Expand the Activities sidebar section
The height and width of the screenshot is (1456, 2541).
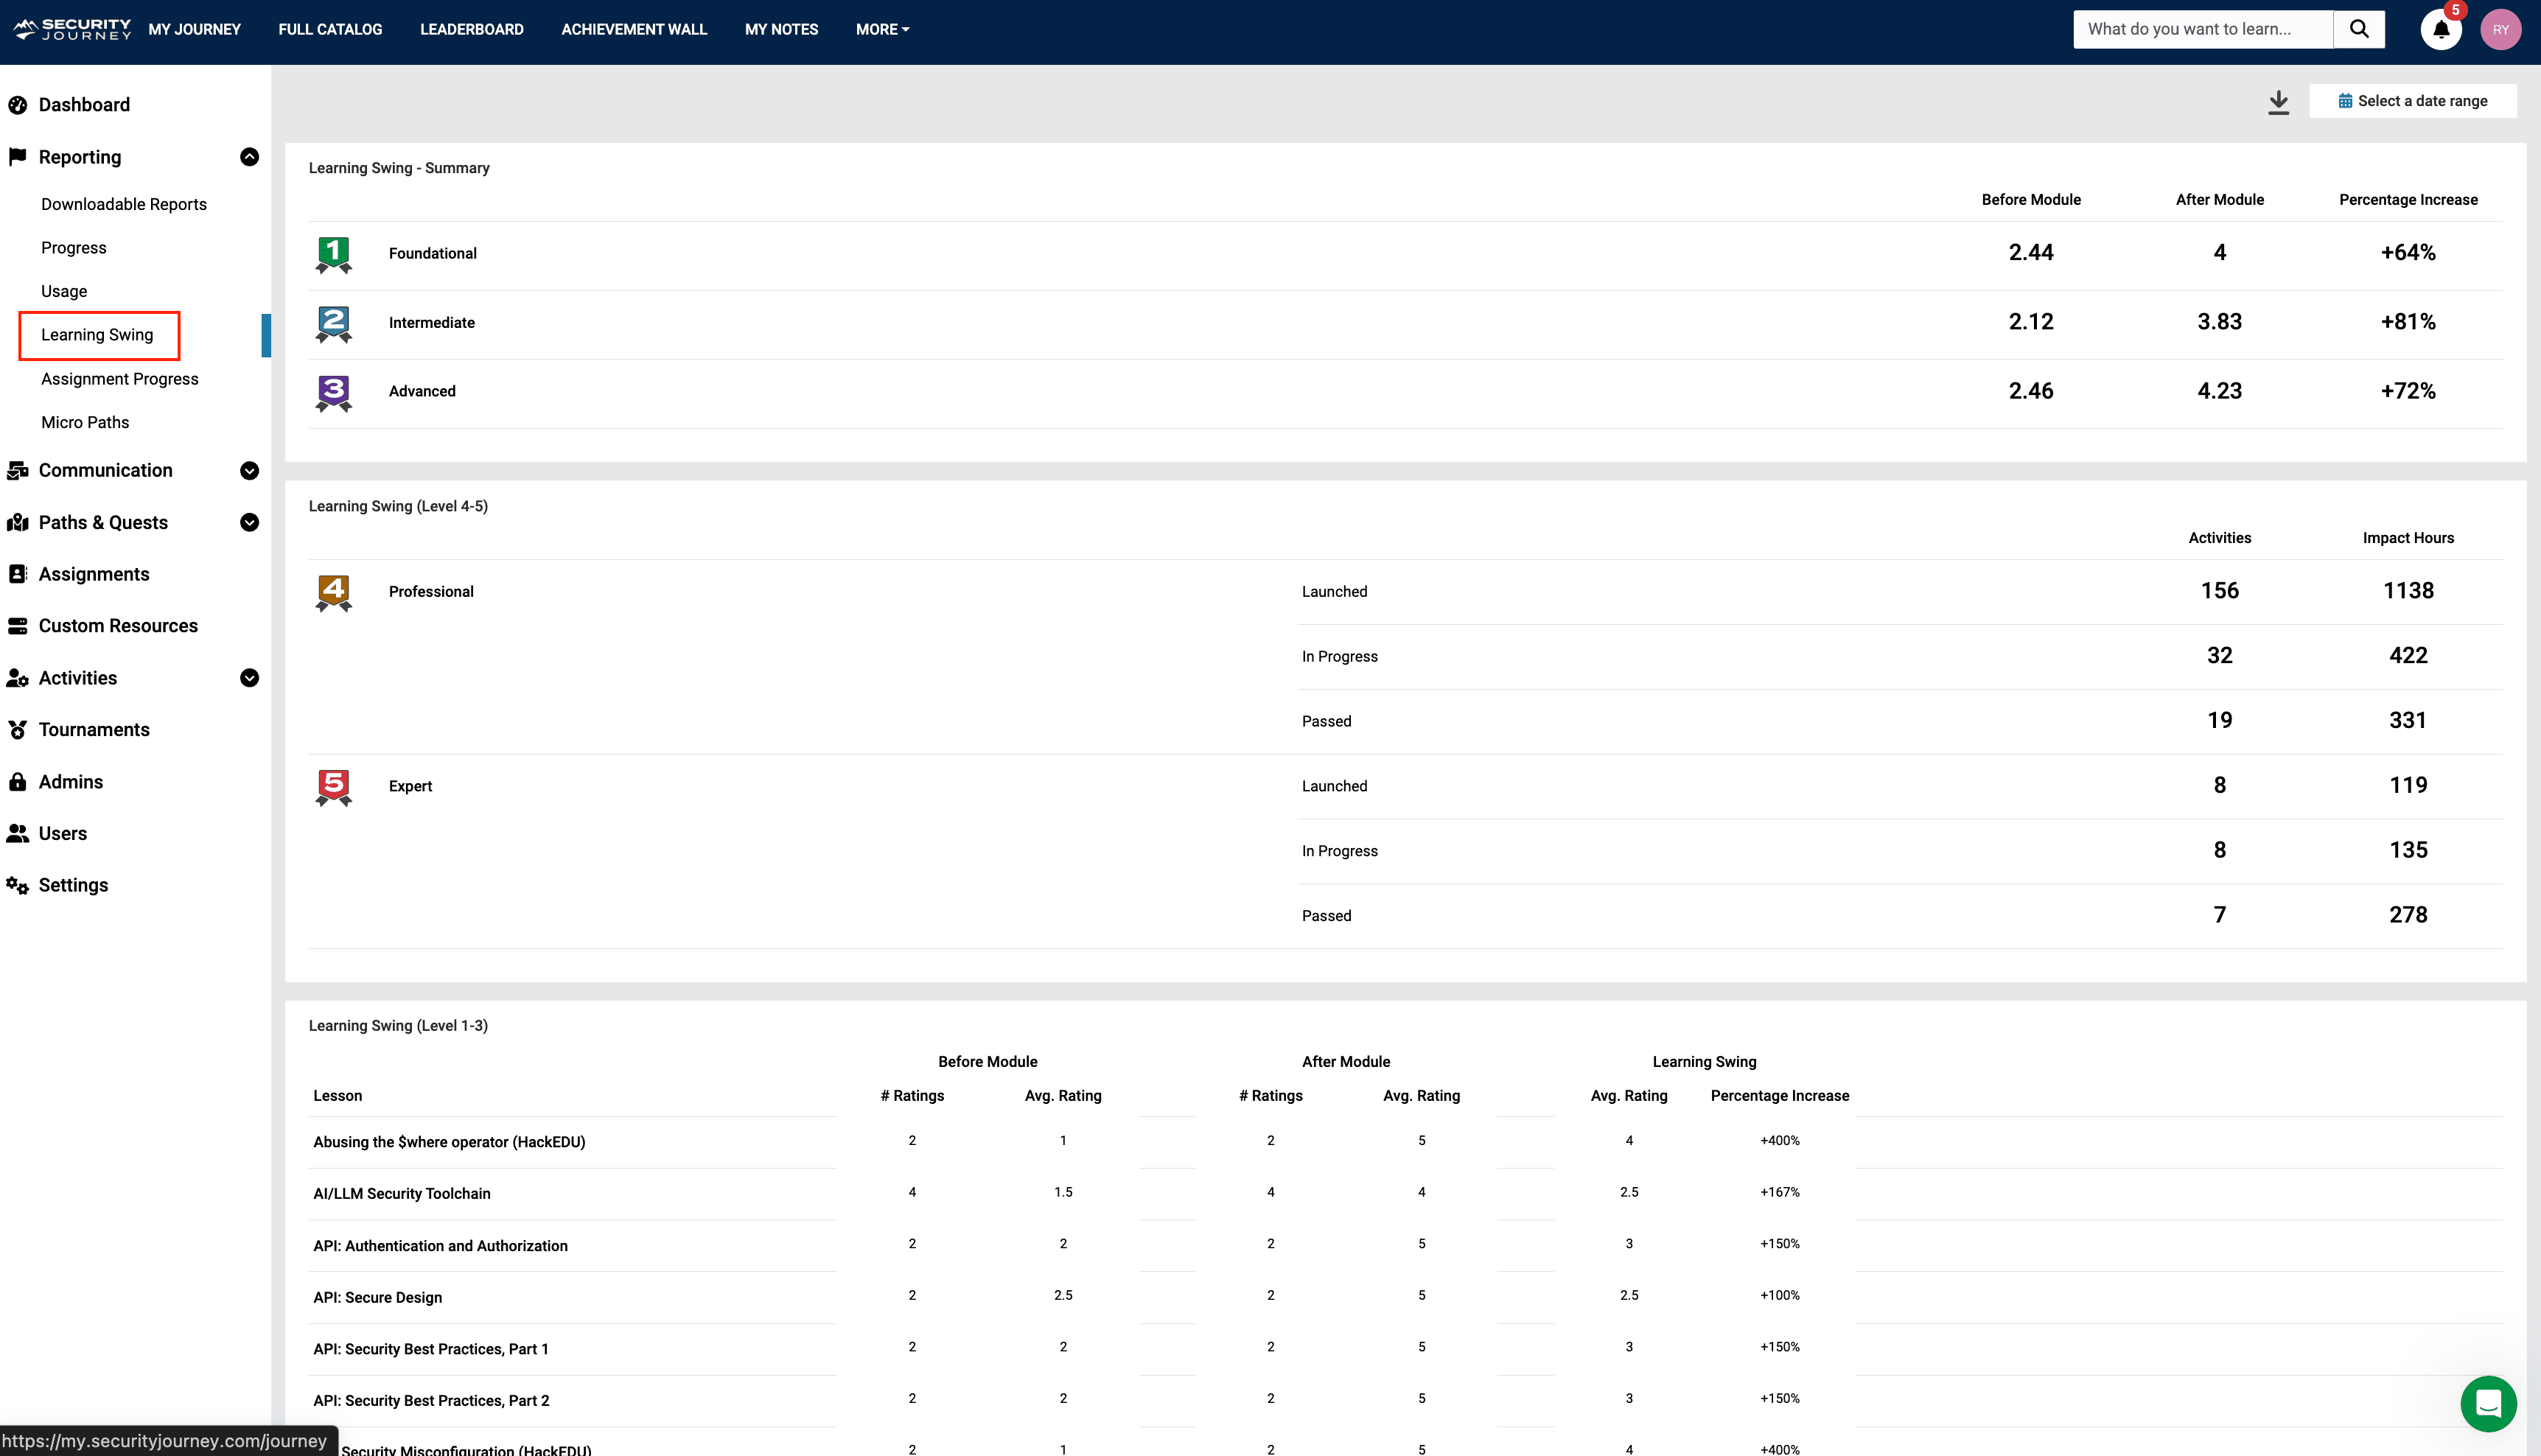(250, 678)
